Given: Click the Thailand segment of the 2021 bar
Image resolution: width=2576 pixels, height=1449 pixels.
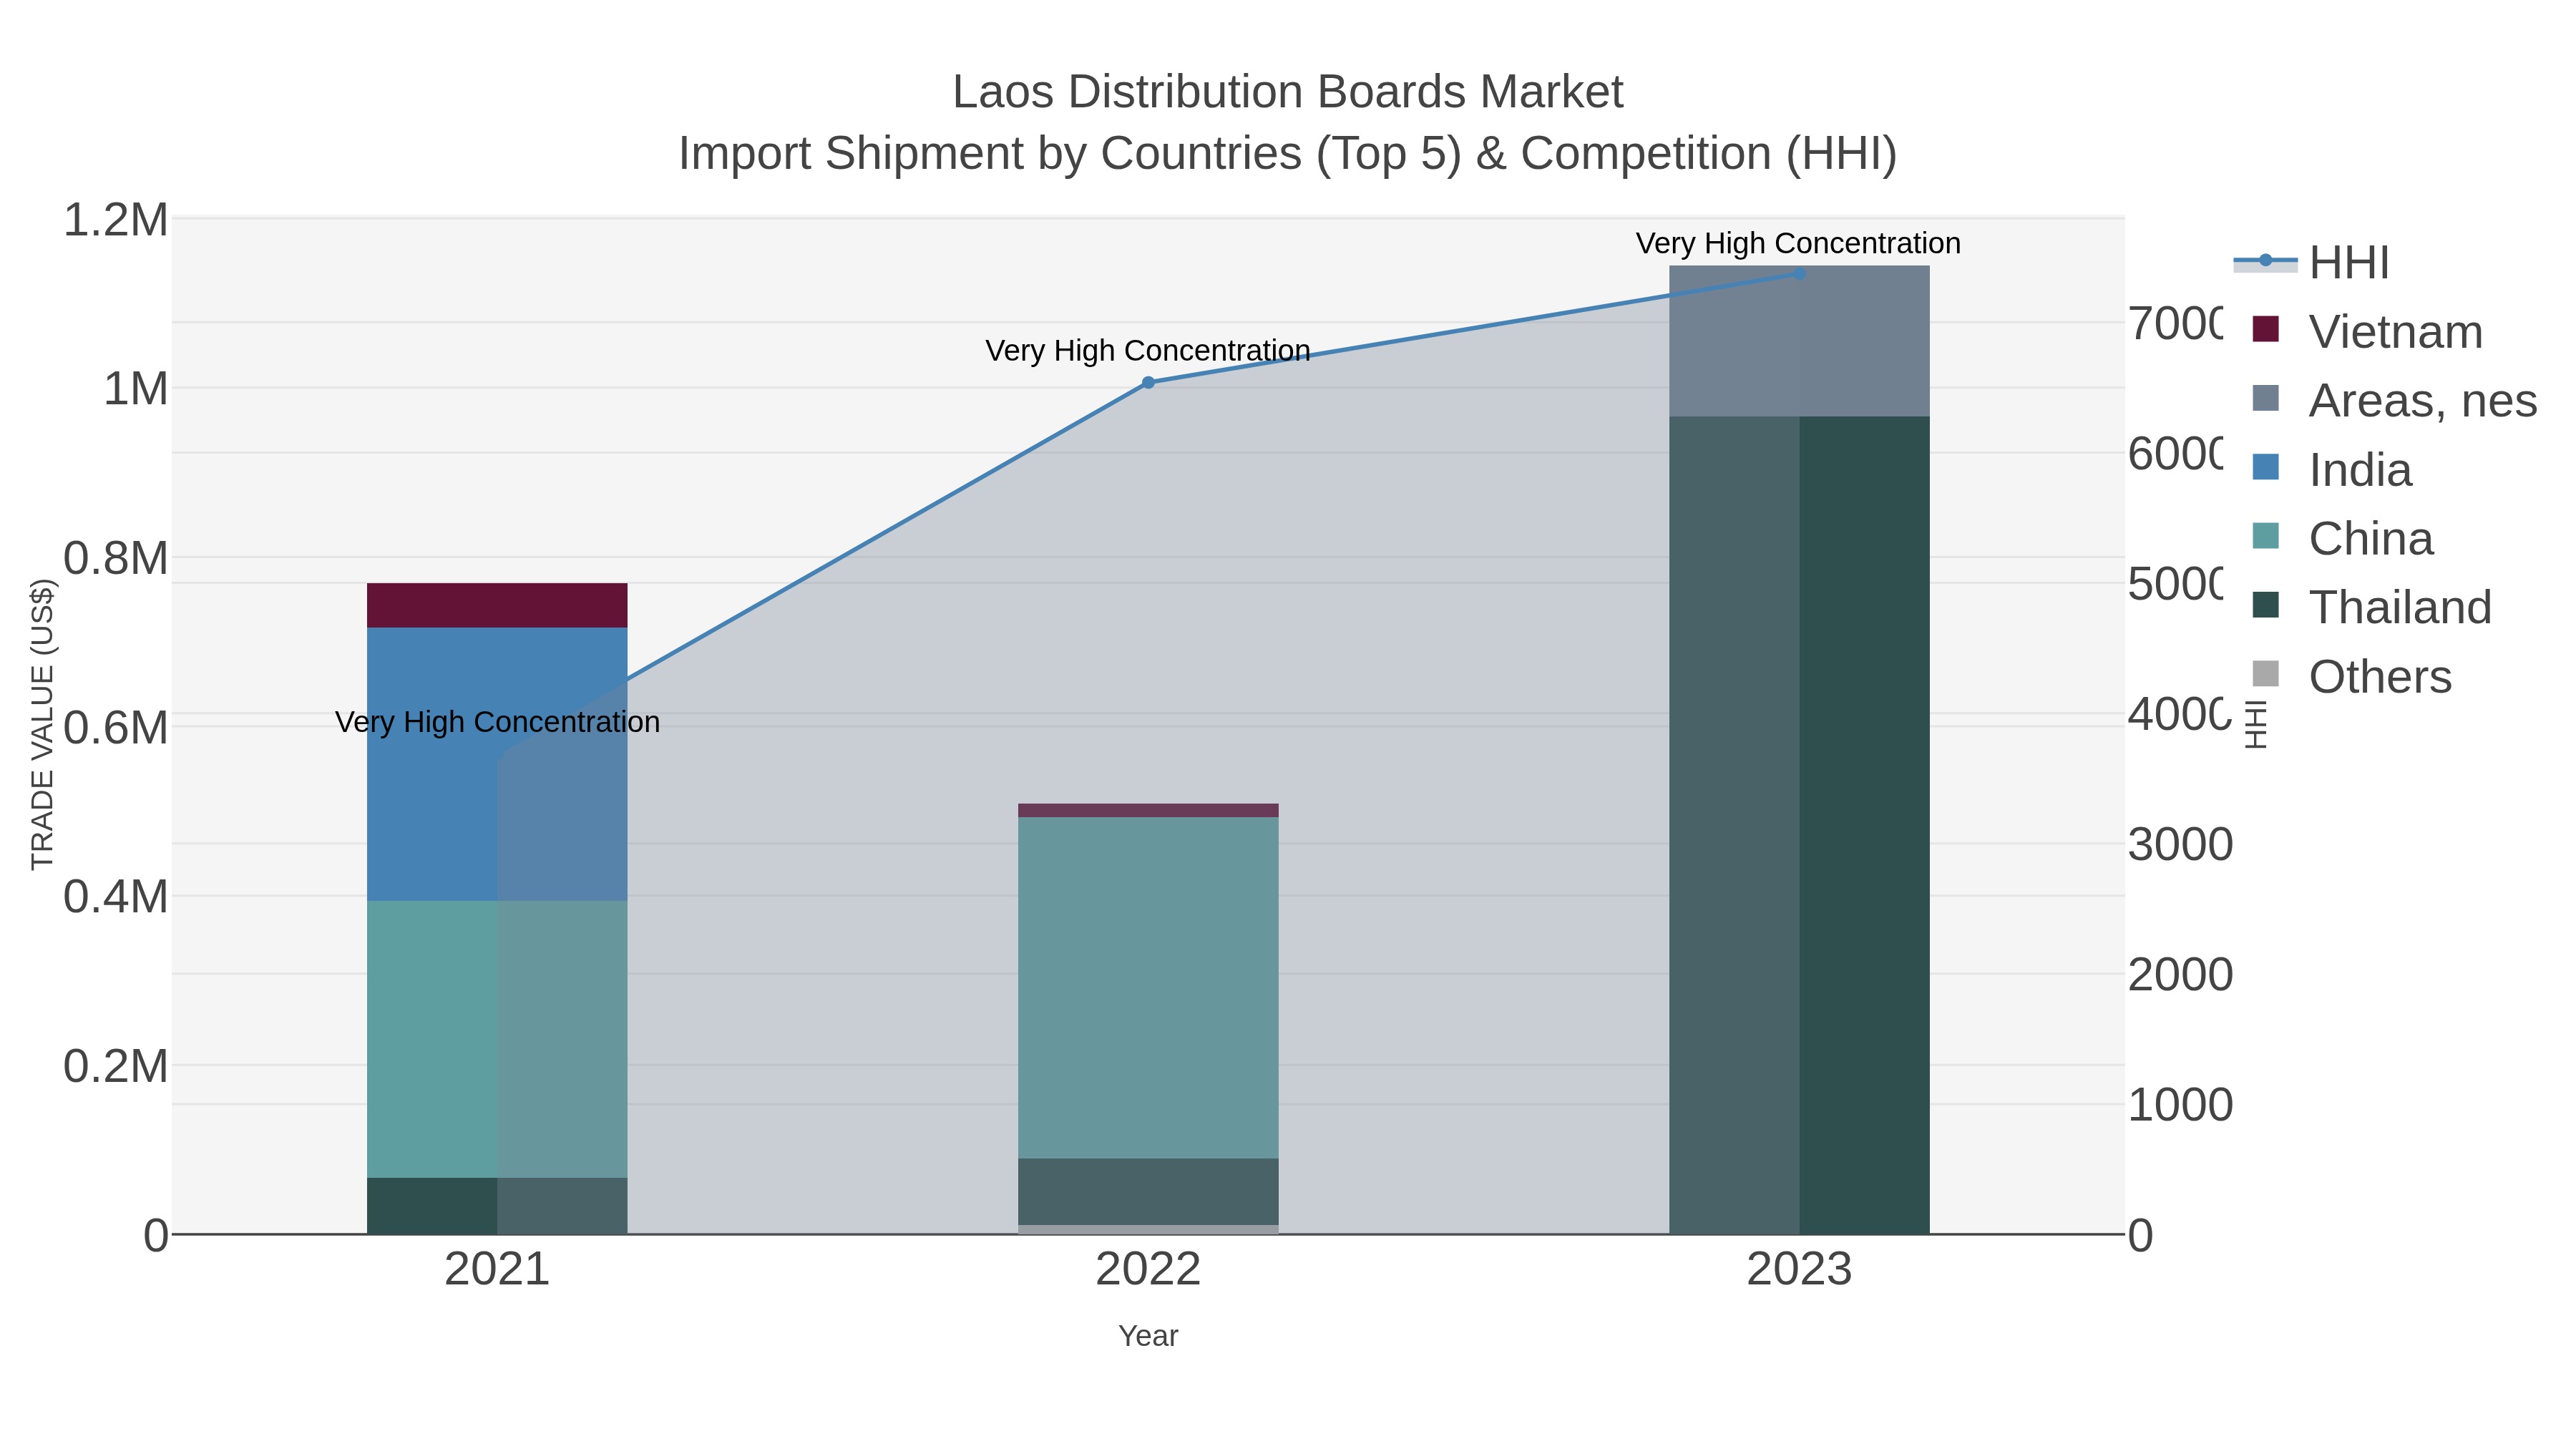Looking at the screenshot, I should 497,1206.
